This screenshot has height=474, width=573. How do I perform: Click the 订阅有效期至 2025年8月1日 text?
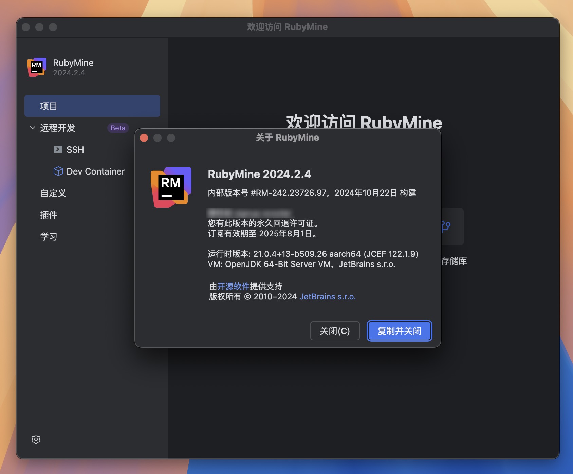click(x=262, y=234)
